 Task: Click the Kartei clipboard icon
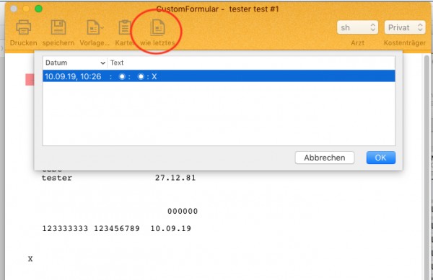click(125, 27)
